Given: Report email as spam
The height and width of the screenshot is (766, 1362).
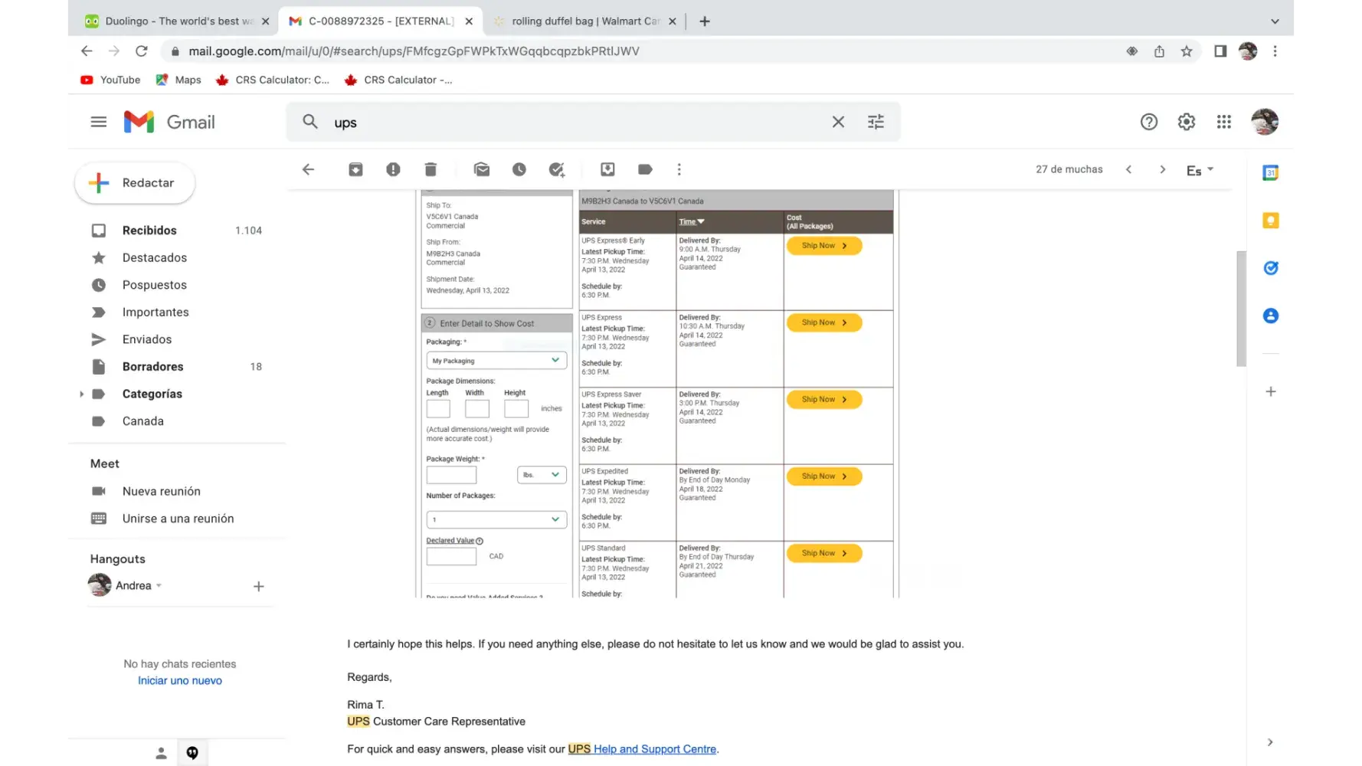Looking at the screenshot, I should click(393, 169).
